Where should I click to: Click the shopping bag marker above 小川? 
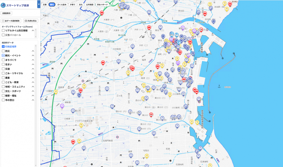(154, 133)
